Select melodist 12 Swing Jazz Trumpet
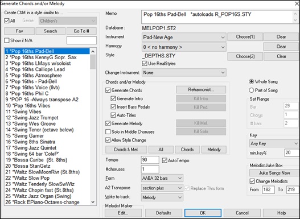The height and width of the screenshot is (219, 300). coord(47,118)
